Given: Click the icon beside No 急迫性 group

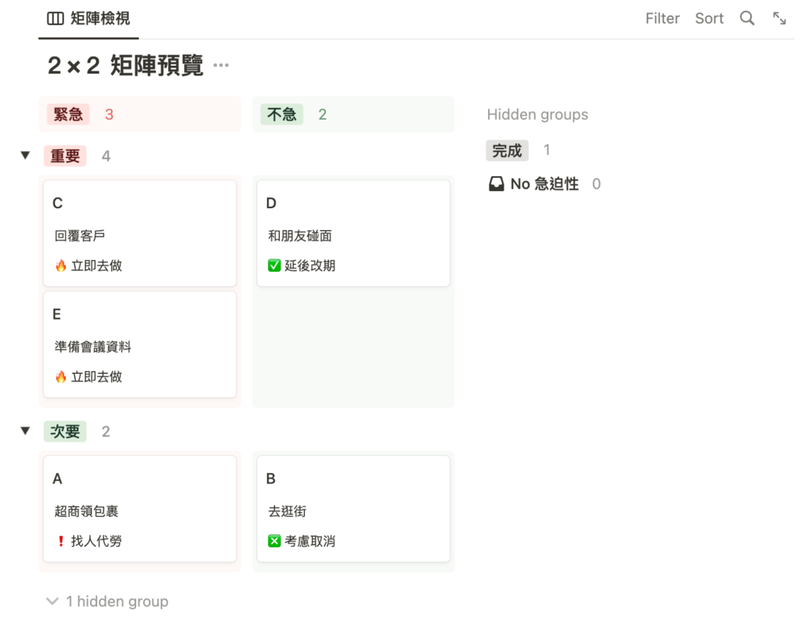Looking at the screenshot, I should [495, 183].
